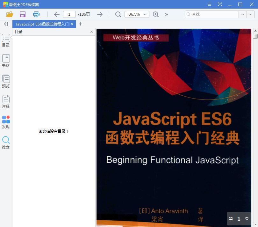The width and height of the screenshot is (258, 227).
Task: Click the 看图王PDF阅读器 app logo icon
Action: (5, 4)
